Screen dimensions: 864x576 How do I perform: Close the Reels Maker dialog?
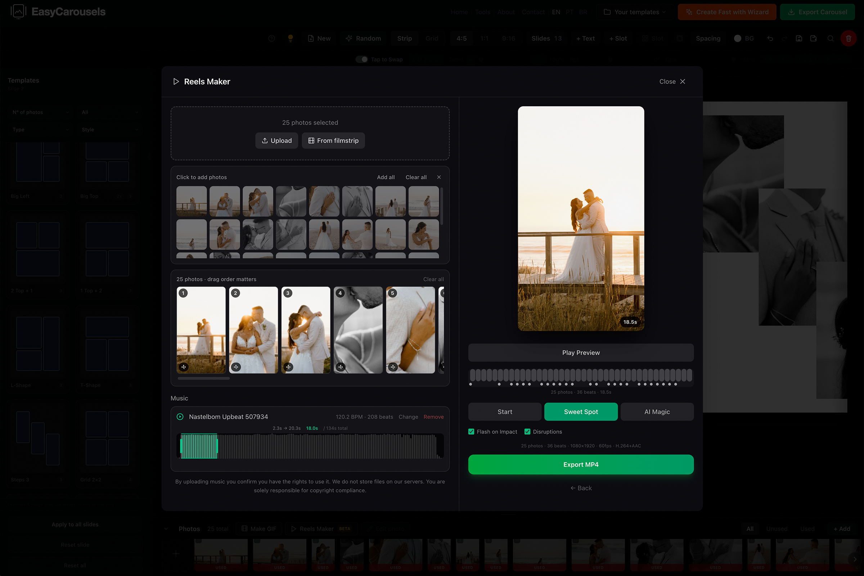[672, 82]
